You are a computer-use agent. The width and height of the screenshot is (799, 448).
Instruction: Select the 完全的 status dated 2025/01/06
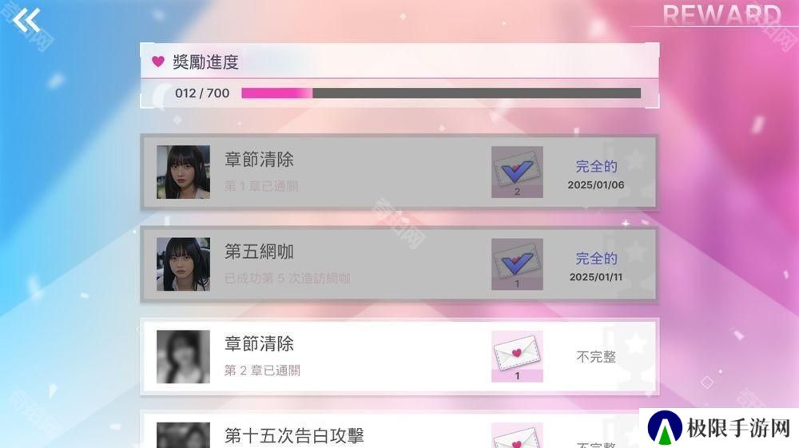pyautogui.click(x=596, y=166)
